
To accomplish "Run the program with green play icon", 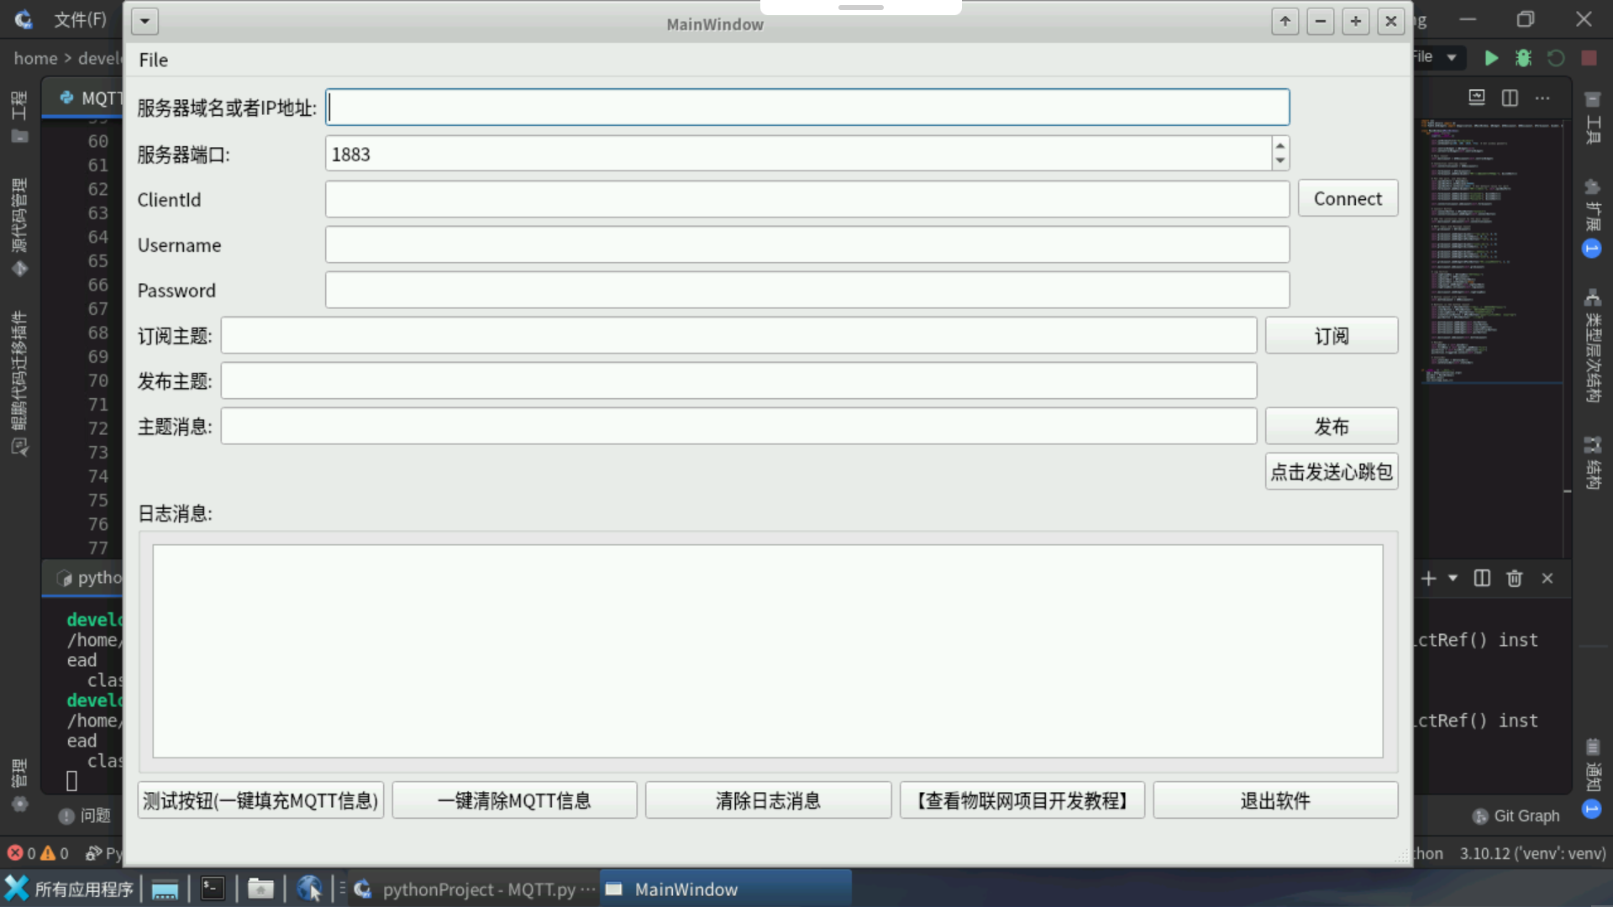I will tap(1491, 58).
